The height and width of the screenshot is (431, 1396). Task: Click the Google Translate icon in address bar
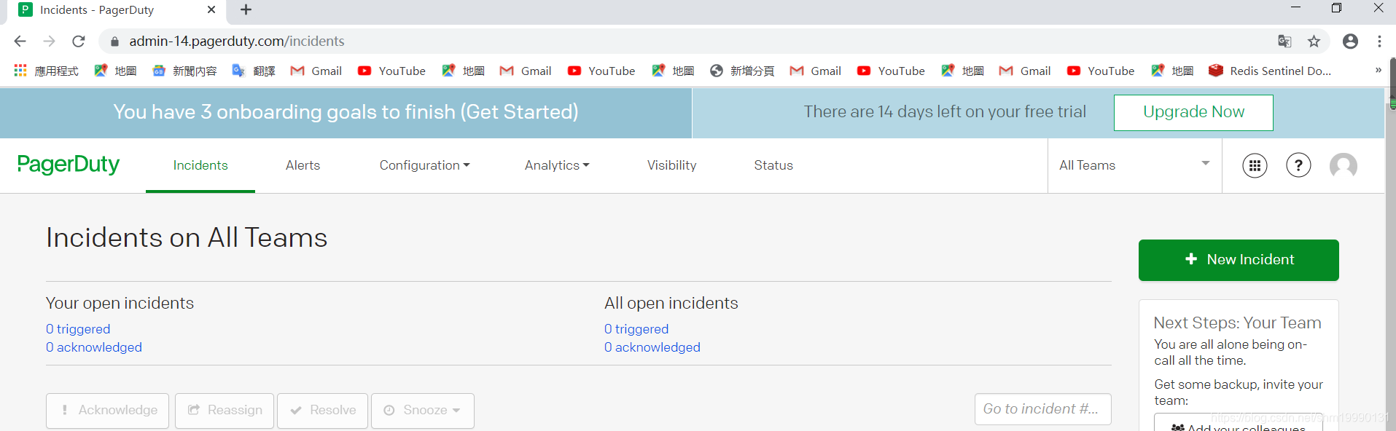coord(1284,41)
